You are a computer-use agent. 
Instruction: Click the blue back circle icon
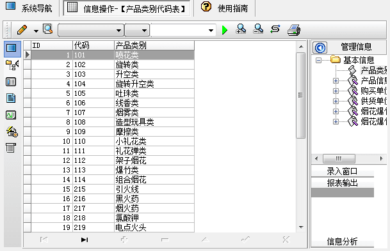(x=320, y=48)
